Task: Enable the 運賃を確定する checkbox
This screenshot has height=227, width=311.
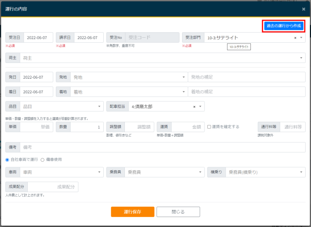Action: pyautogui.click(x=209, y=127)
